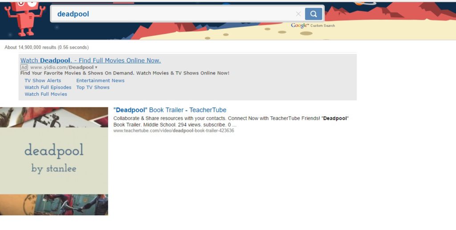Select the 'Watch Full Episodes' sitelink
The image size is (456, 230).
pos(48,87)
